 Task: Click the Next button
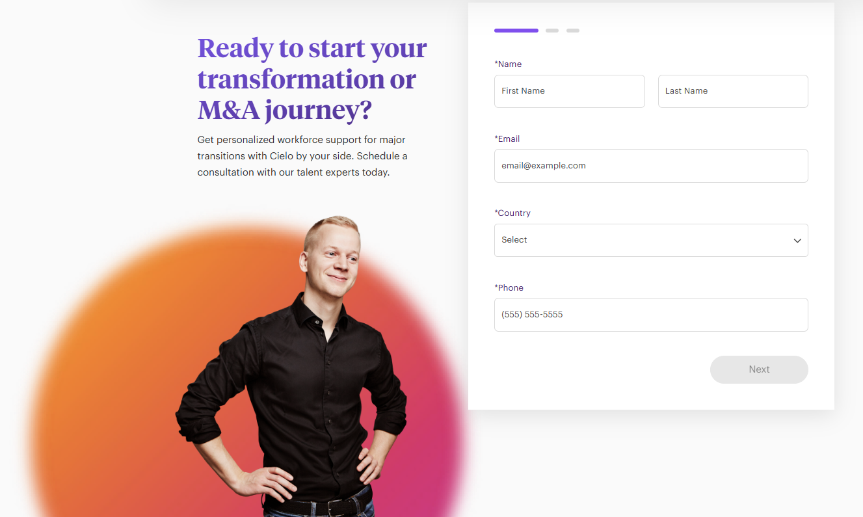tap(759, 369)
